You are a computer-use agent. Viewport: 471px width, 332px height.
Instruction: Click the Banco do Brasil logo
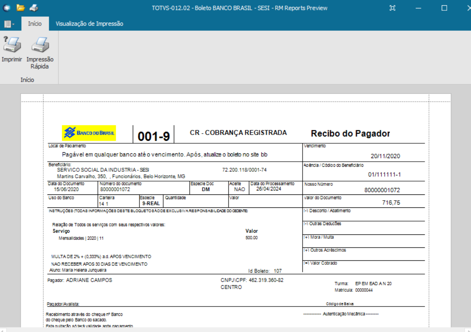click(x=89, y=133)
